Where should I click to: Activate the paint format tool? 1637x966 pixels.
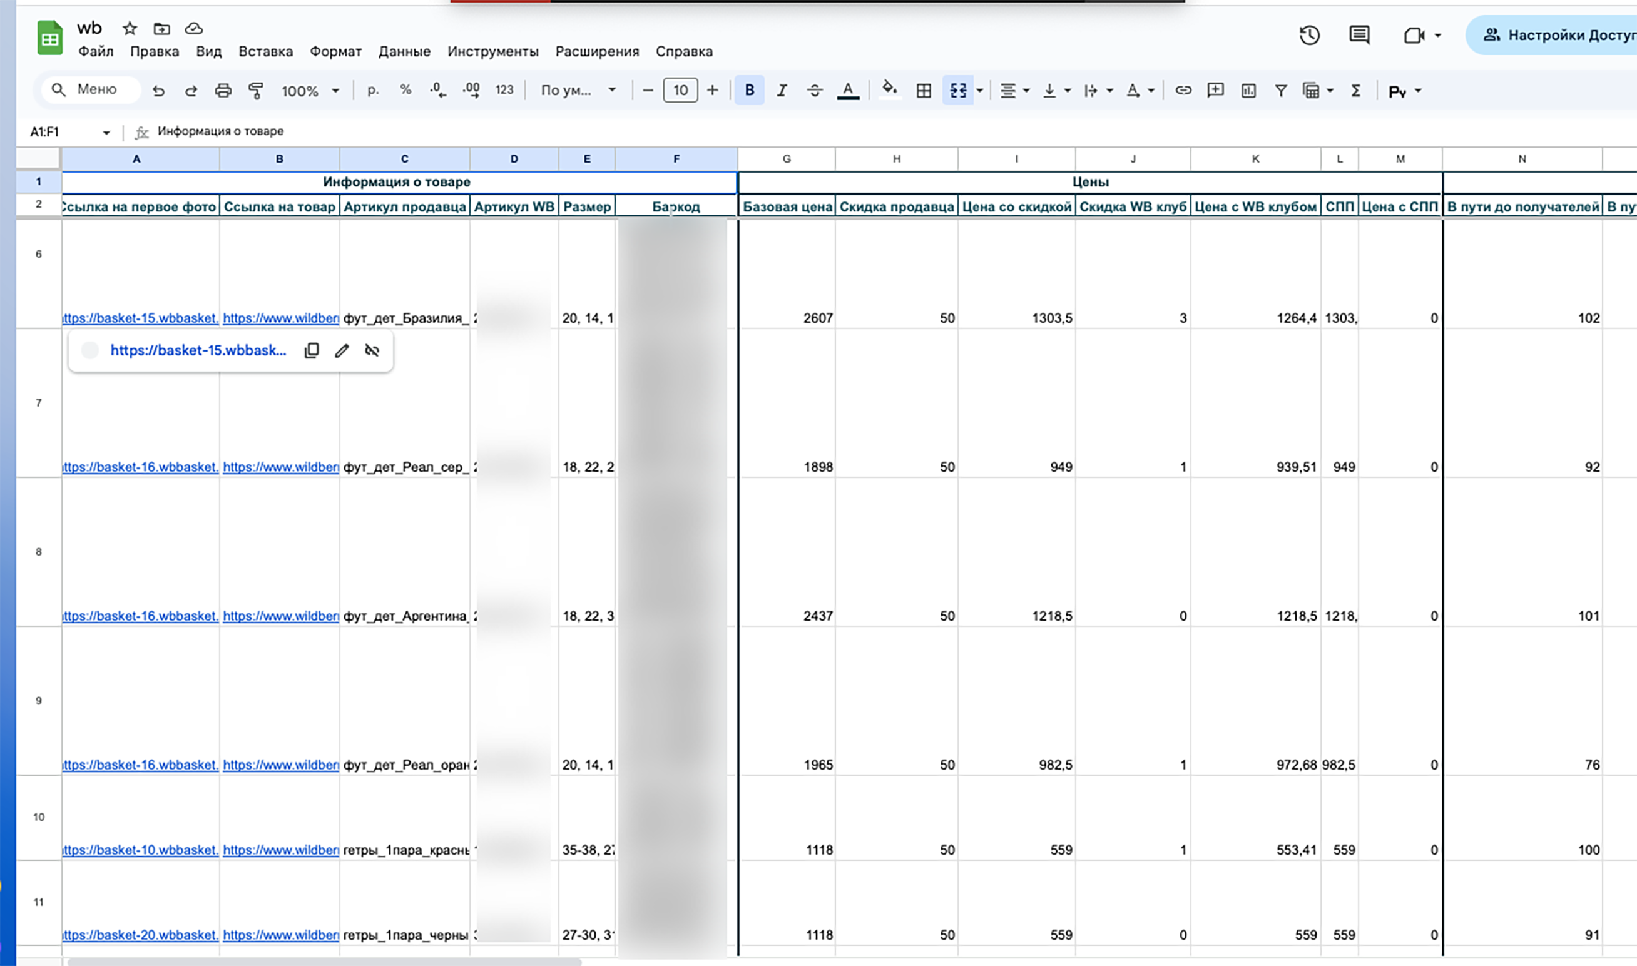click(x=256, y=91)
